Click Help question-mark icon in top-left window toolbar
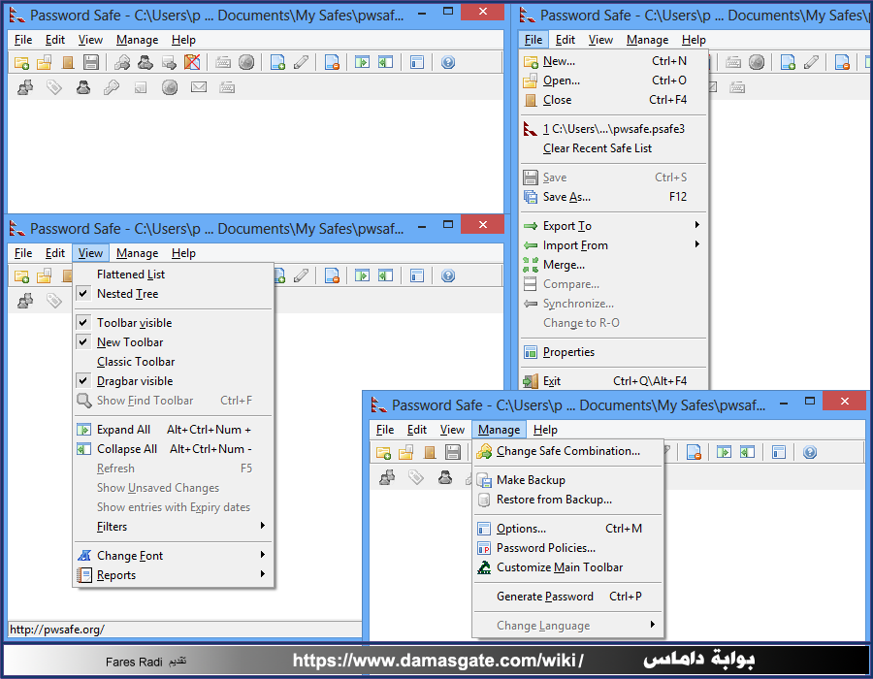Image resolution: width=873 pixels, height=679 pixels. pyautogui.click(x=447, y=62)
